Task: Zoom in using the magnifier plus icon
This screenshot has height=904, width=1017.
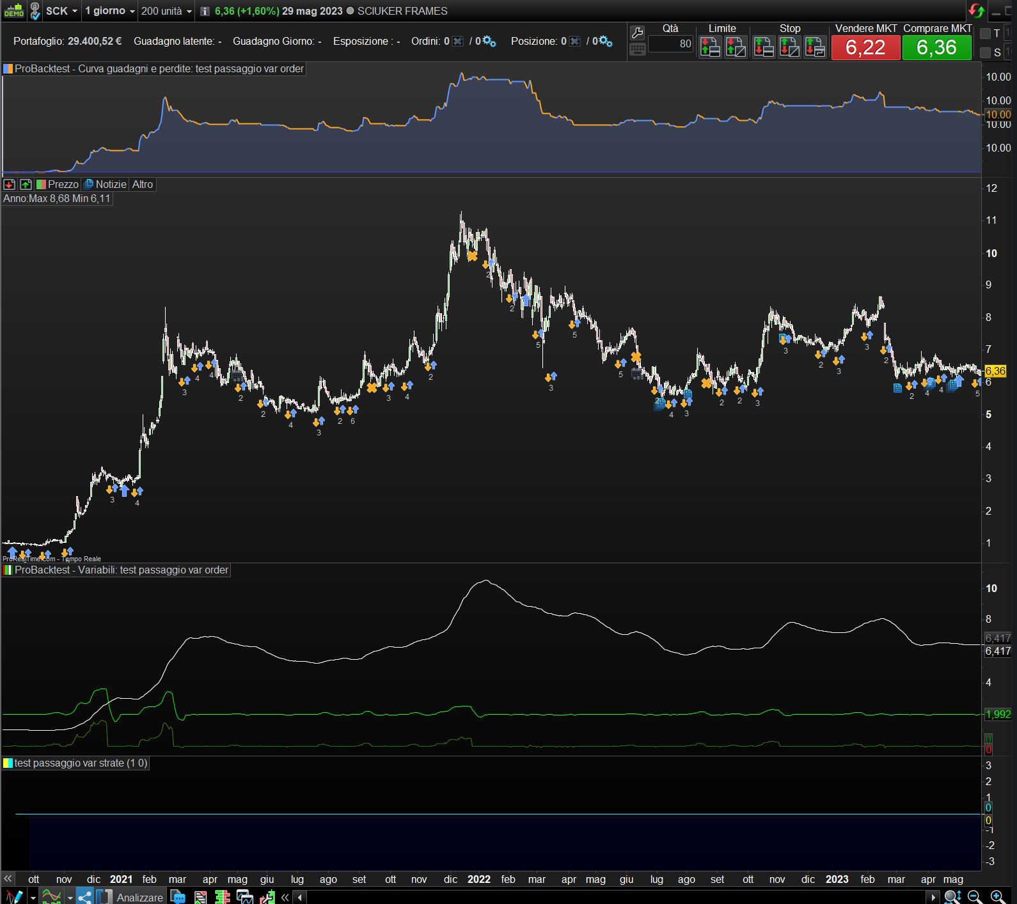Action: point(997,897)
